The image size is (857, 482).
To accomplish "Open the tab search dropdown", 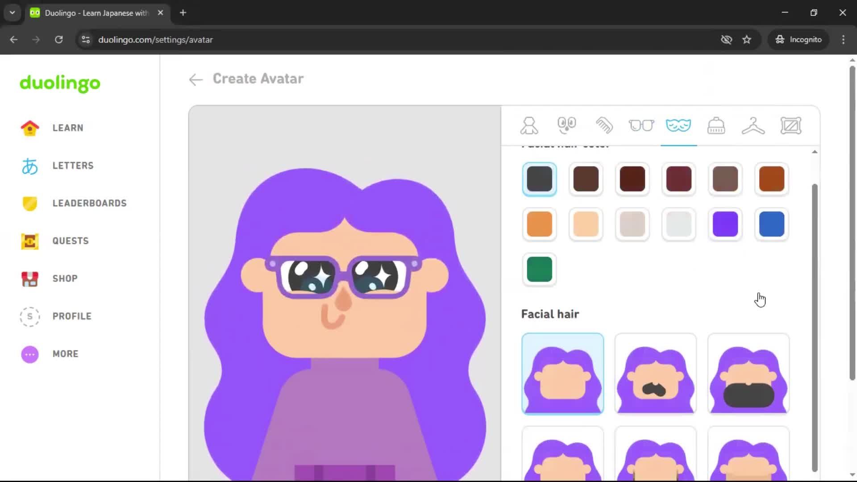I will [12, 12].
